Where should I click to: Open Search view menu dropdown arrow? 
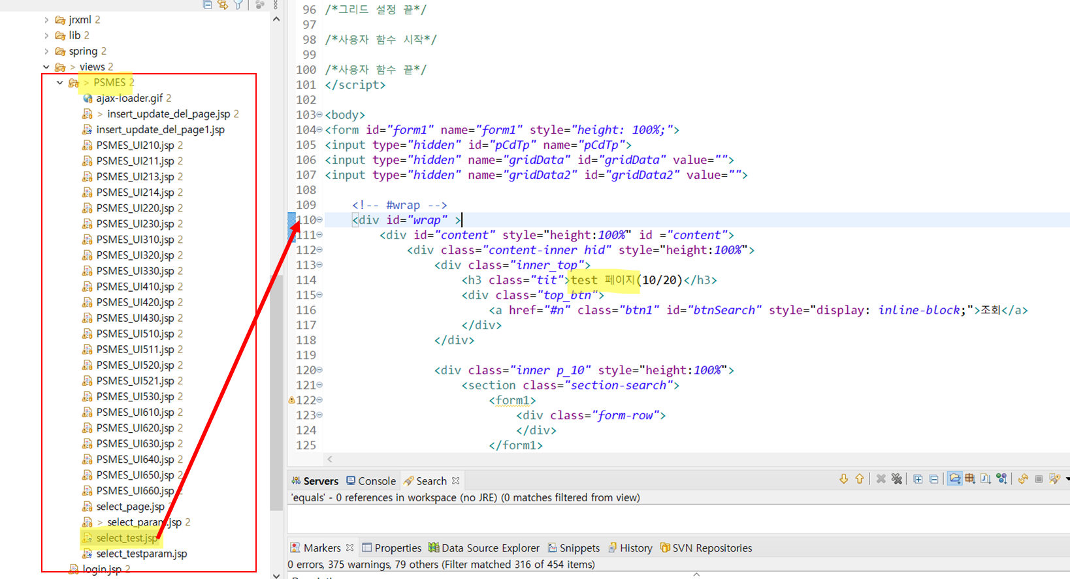(x=1067, y=479)
